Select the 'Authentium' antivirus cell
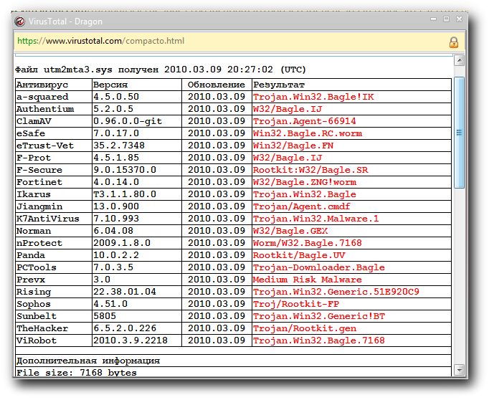This screenshot has height=400, width=489. 54,109
